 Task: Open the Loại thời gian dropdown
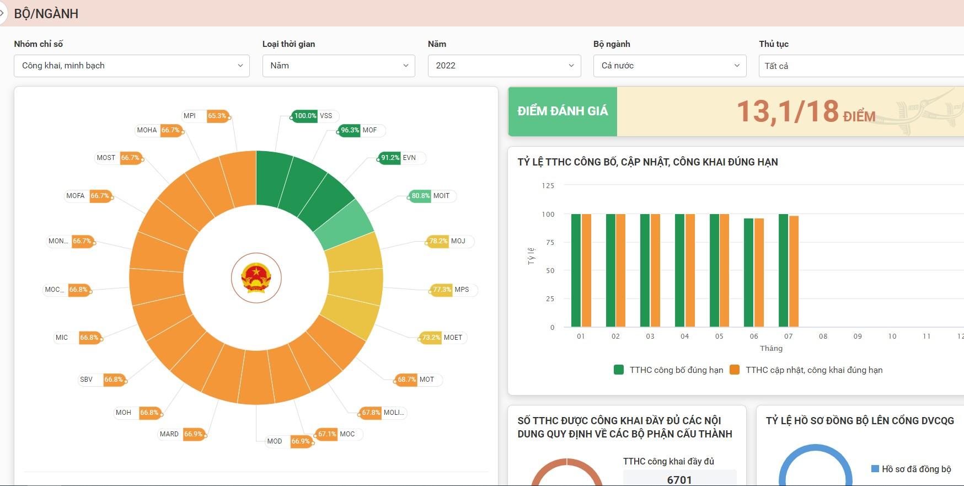(339, 66)
